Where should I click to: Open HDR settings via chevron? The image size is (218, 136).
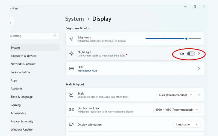pos(199,69)
